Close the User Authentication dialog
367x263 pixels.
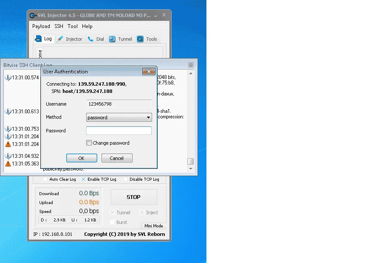tap(149, 72)
